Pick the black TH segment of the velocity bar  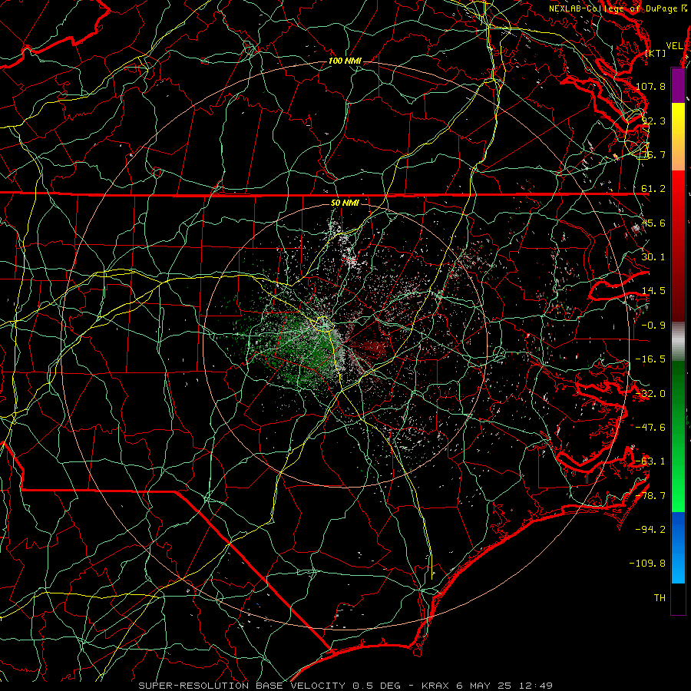click(x=678, y=599)
